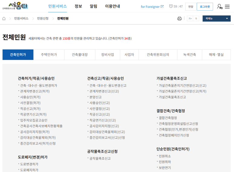Viewport: 234px width, 172px height.
Task: Switch to the 정비사업 tab
Action: pyautogui.click(x=107, y=55)
